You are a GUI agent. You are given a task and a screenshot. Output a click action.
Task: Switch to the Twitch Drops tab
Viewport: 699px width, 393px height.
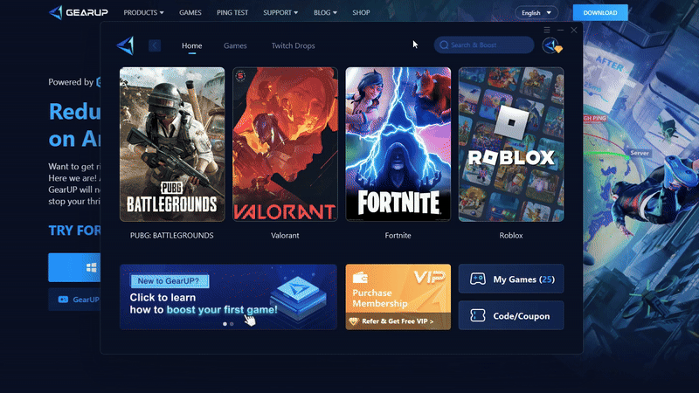[293, 45]
